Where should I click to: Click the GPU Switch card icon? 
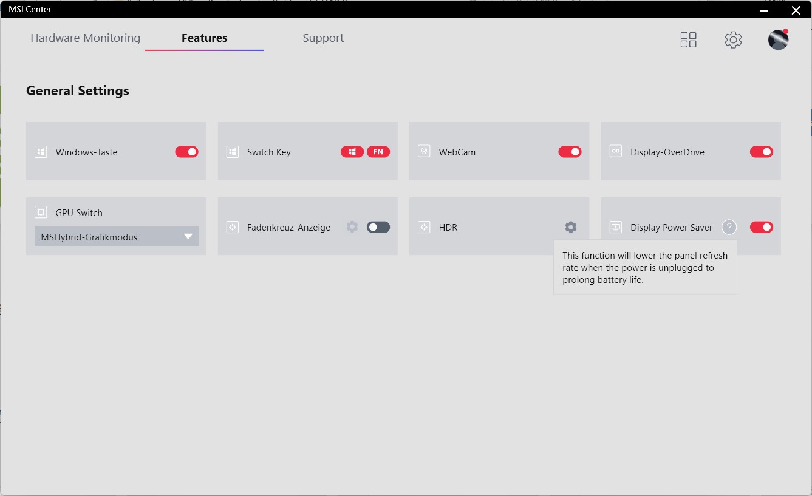coord(41,212)
